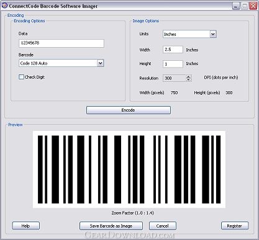Click the Width (pixels) value 750
The width and height of the screenshot is (259, 240).
tap(174, 92)
